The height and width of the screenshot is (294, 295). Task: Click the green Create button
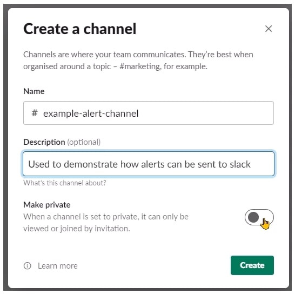tap(252, 265)
